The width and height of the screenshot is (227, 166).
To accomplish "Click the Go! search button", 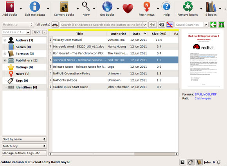I will pos(153,25).
